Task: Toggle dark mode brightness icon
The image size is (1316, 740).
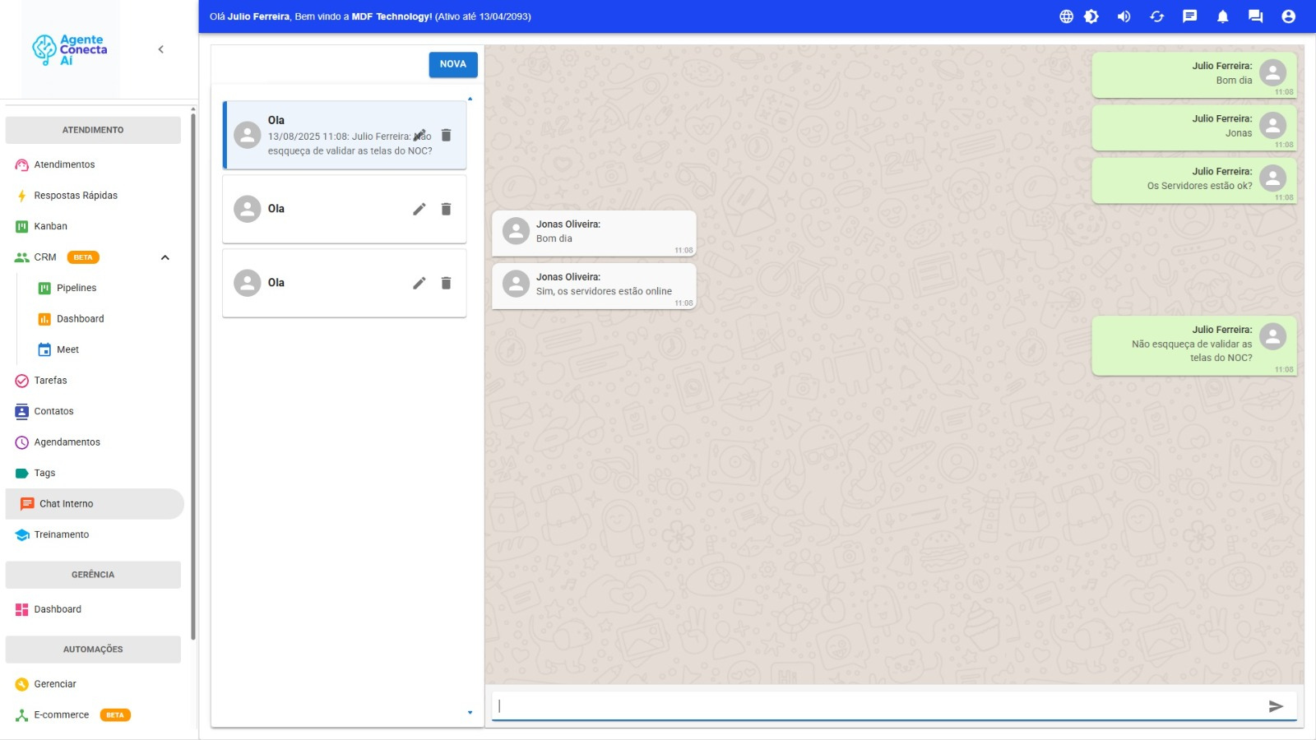Action: click(x=1091, y=16)
